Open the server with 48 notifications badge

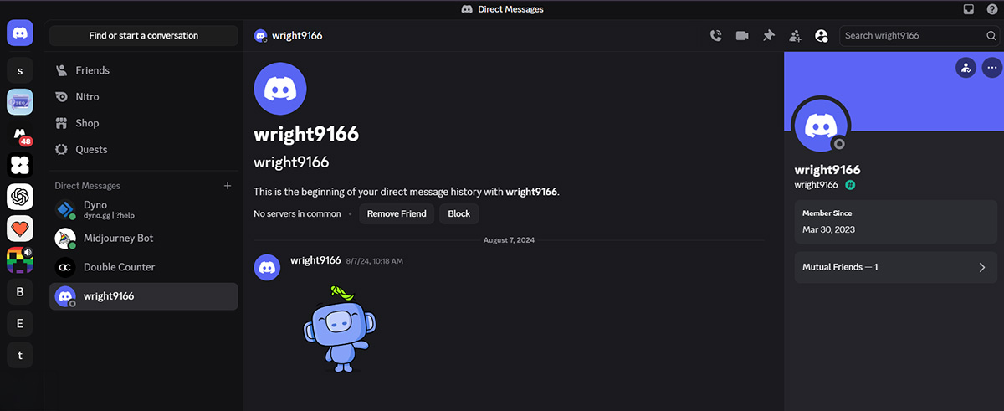(20, 134)
